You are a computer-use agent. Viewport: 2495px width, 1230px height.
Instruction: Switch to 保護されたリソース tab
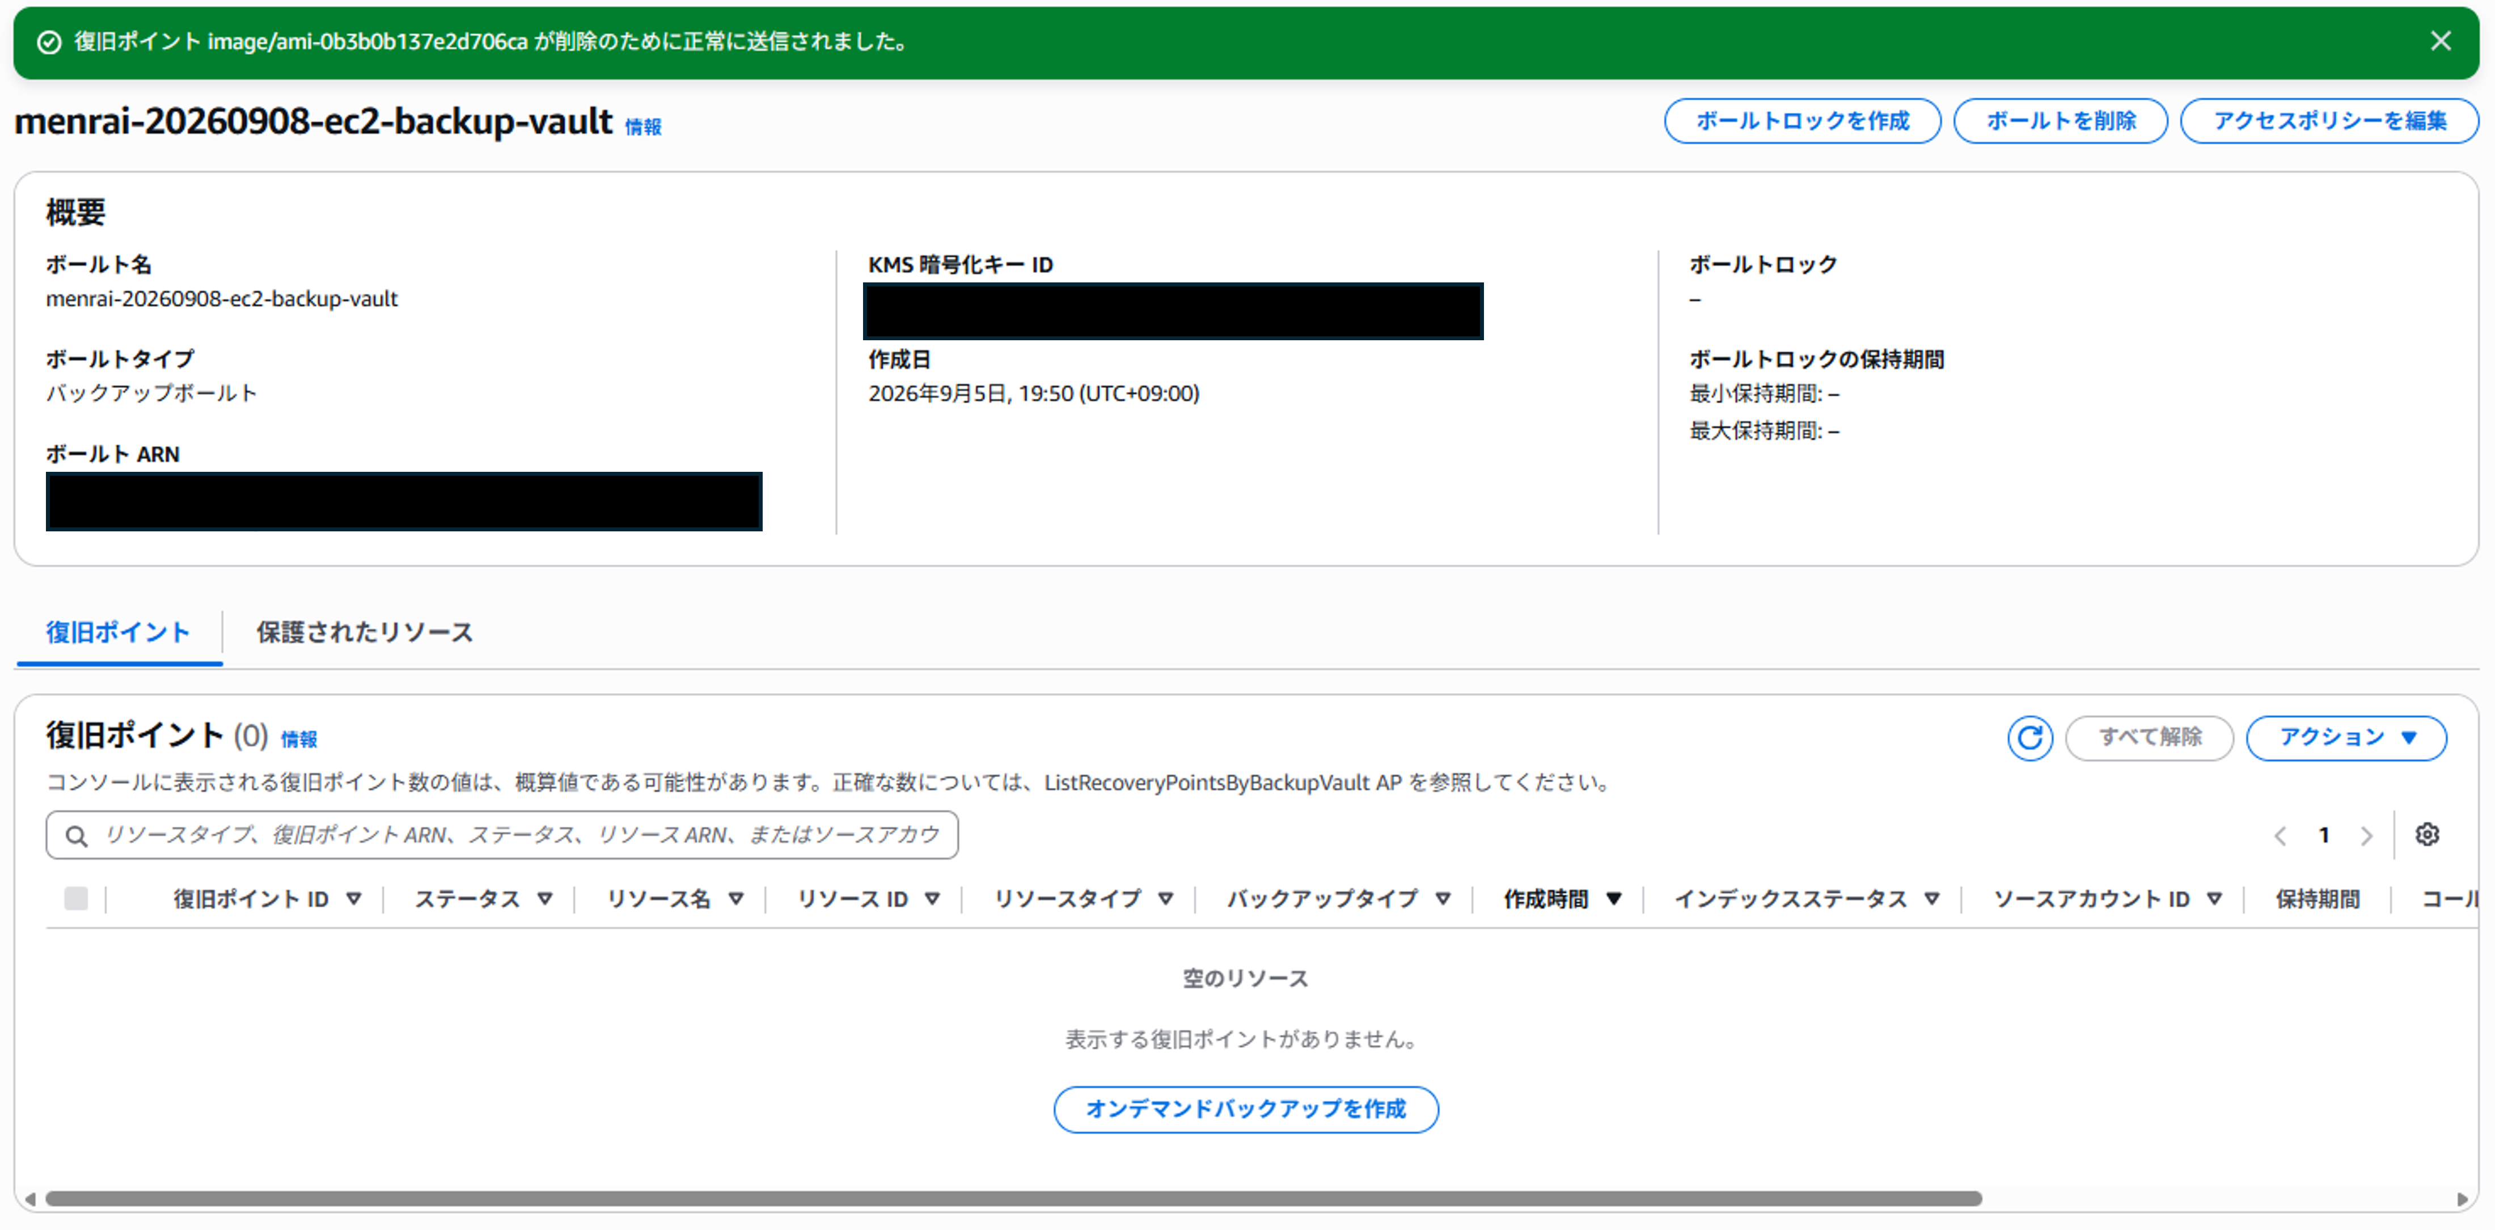(364, 632)
